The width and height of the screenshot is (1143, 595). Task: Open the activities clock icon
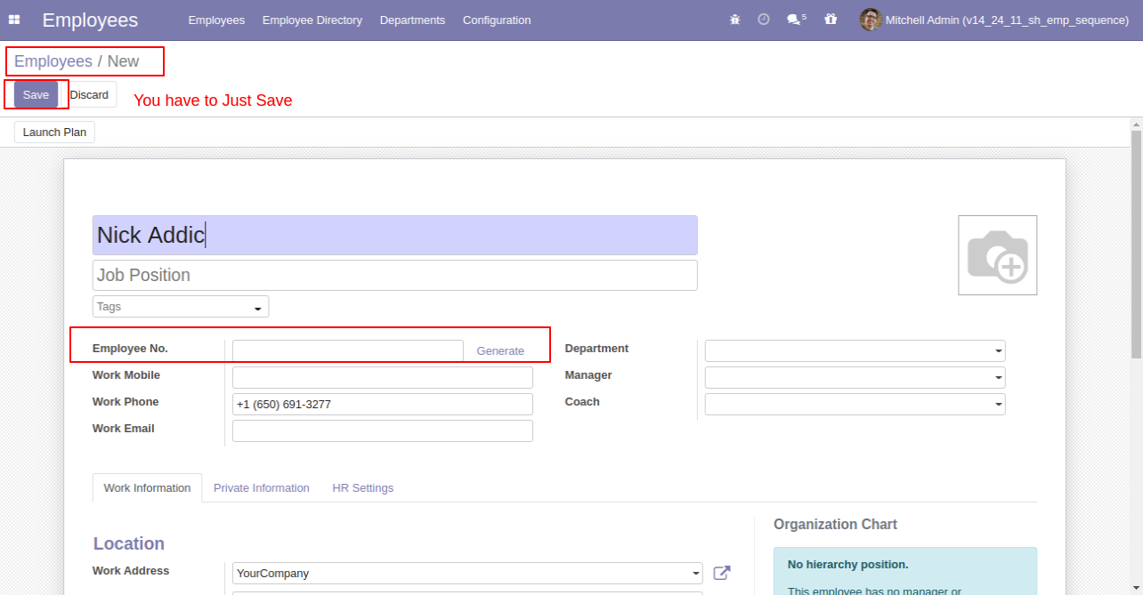(x=764, y=20)
